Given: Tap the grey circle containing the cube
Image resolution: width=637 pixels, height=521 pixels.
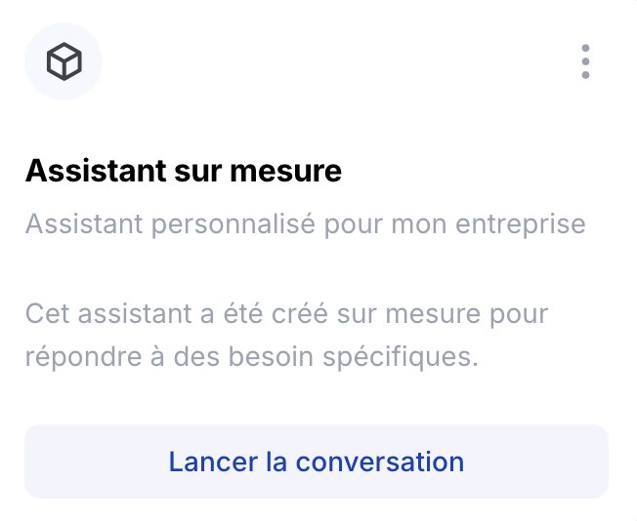Looking at the screenshot, I should [x=64, y=61].
